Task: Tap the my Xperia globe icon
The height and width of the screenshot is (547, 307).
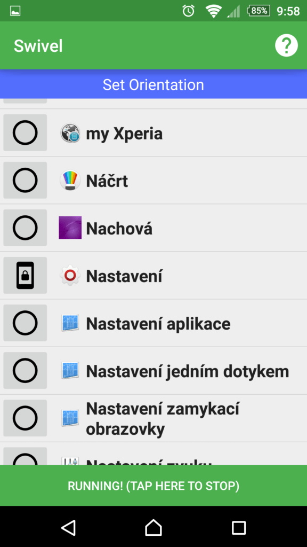Action: [70, 133]
